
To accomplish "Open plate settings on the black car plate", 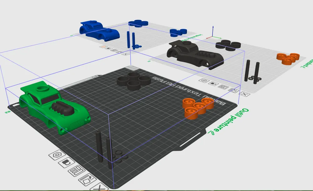I will [204, 81].
